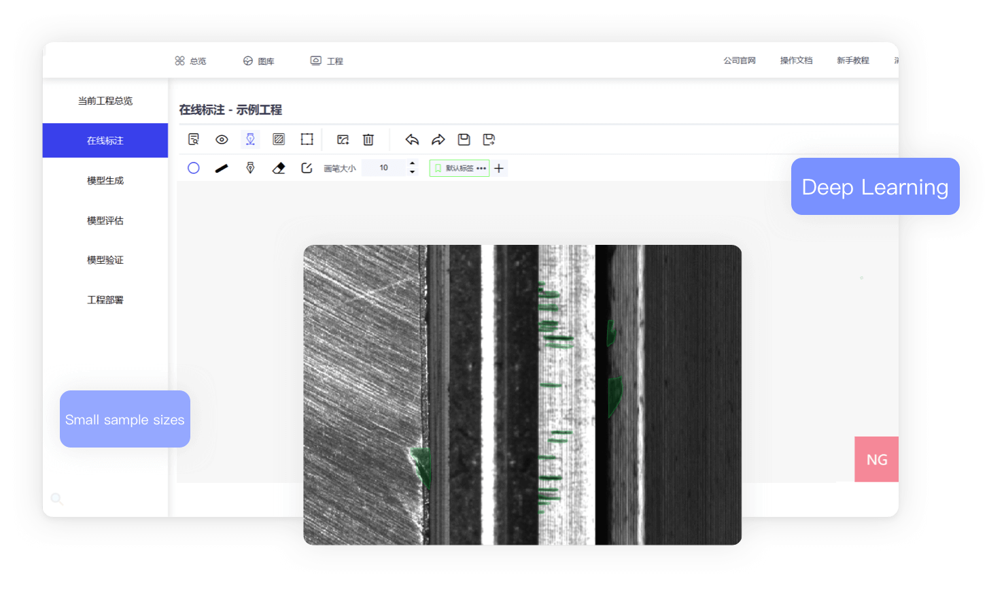Screen dimensions: 987x589
Task: Open the 总览 tab in the top navigation
Action: point(190,61)
